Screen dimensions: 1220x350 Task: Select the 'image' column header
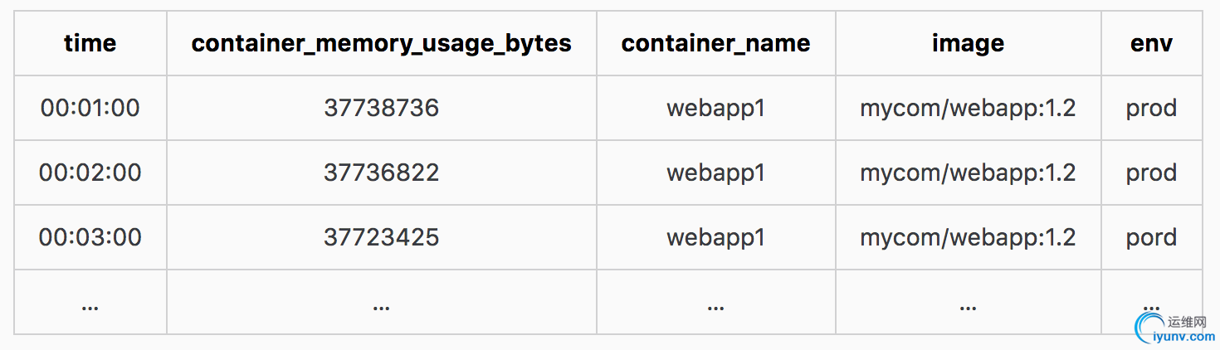point(968,43)
